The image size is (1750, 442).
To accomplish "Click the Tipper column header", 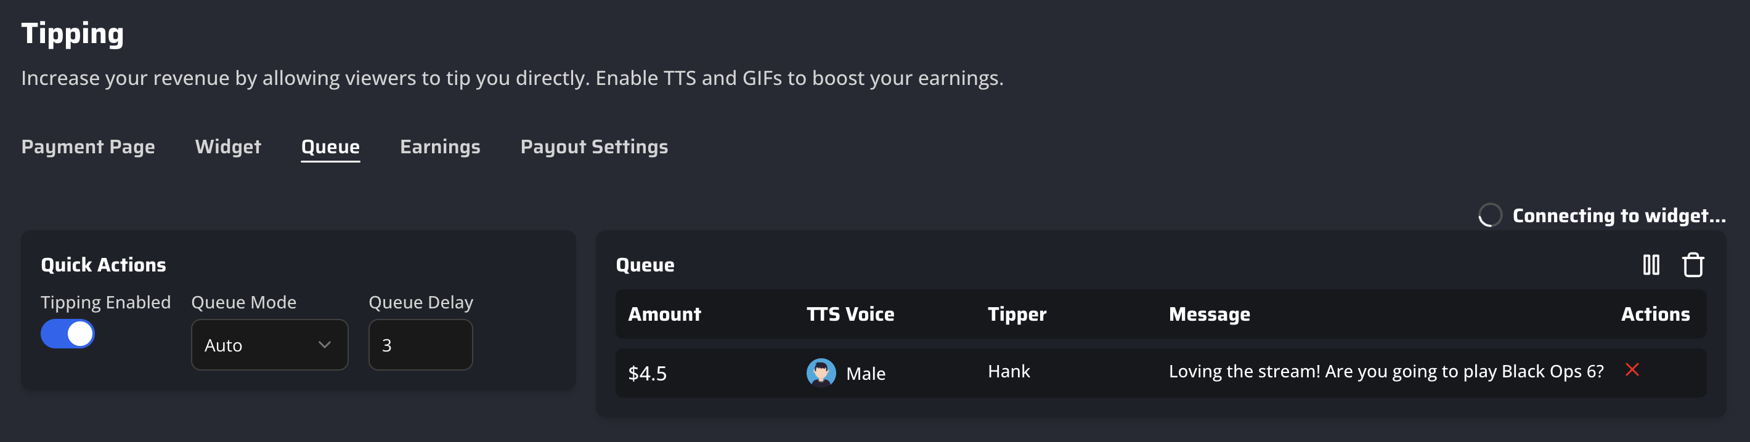I will point(1016,315).
